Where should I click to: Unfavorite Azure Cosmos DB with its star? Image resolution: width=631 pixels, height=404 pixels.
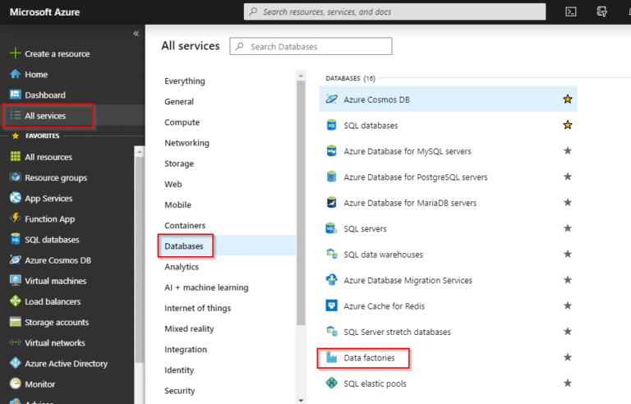(567, 99)
